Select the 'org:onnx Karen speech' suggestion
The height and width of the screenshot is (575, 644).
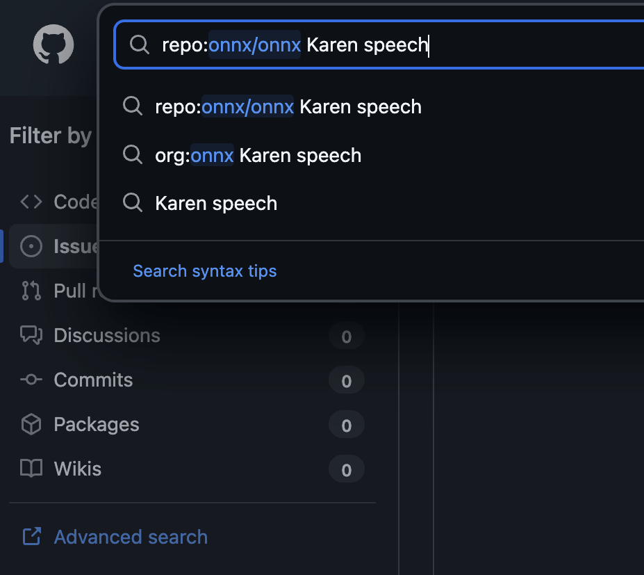pos(258,155)
